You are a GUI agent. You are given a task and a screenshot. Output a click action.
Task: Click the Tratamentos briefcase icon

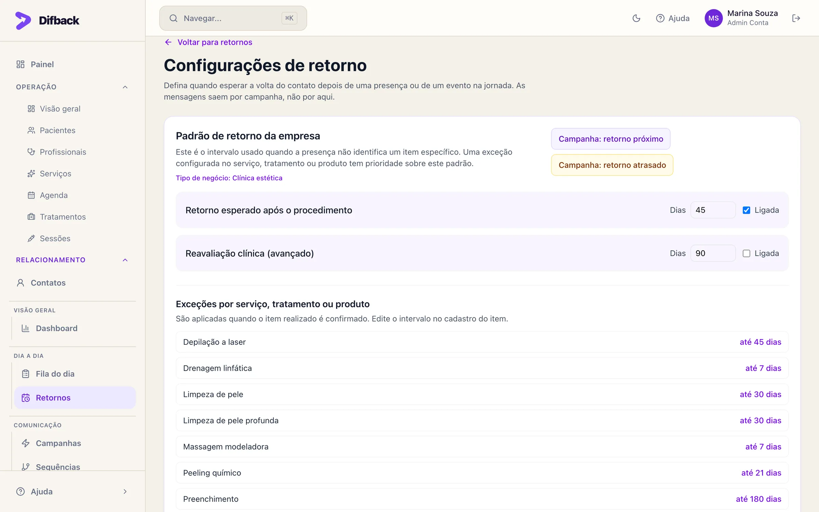click(x=31, y=217)
